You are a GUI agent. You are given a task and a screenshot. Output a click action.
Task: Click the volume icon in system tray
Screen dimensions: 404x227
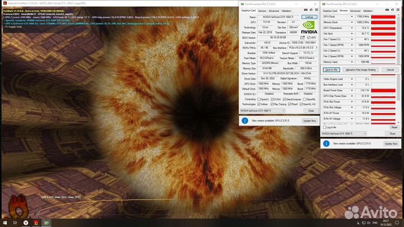(x=369, y=223)
